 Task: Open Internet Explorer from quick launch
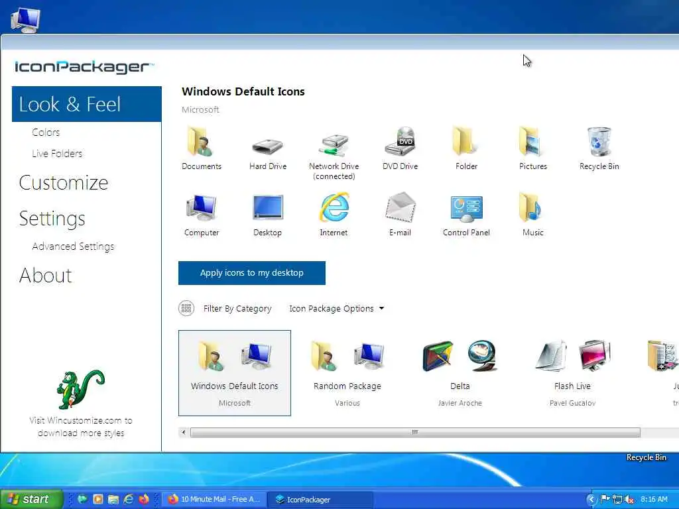point(129,499)
